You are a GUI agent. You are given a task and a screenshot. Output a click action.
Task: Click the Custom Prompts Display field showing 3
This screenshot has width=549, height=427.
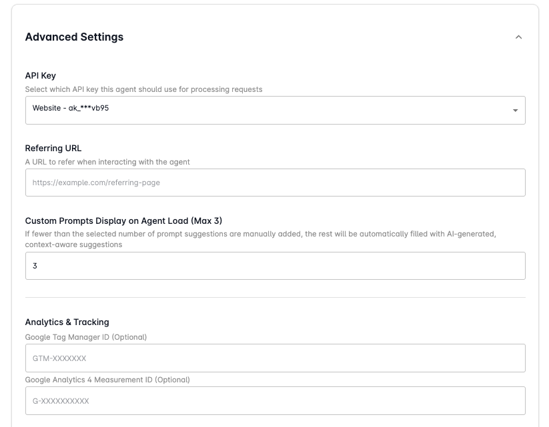click(x=276, y=266)
